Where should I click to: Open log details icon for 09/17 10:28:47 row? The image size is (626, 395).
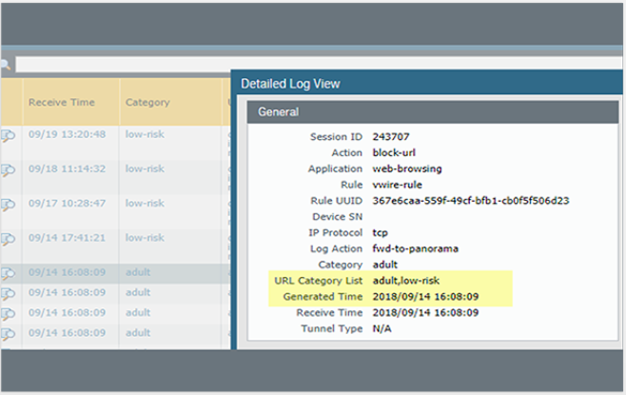[8, 206]
